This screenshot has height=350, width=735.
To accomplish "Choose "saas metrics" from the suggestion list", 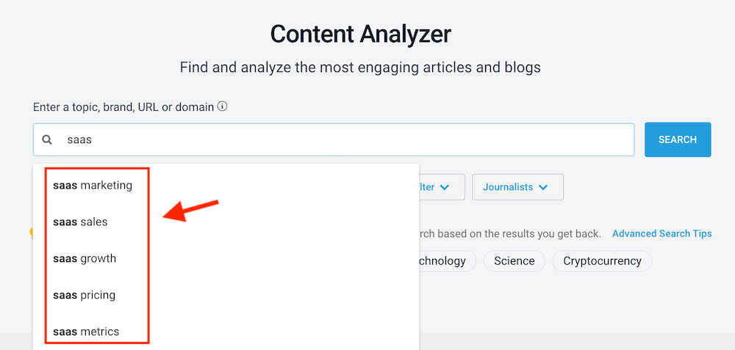I will point(86,332).
